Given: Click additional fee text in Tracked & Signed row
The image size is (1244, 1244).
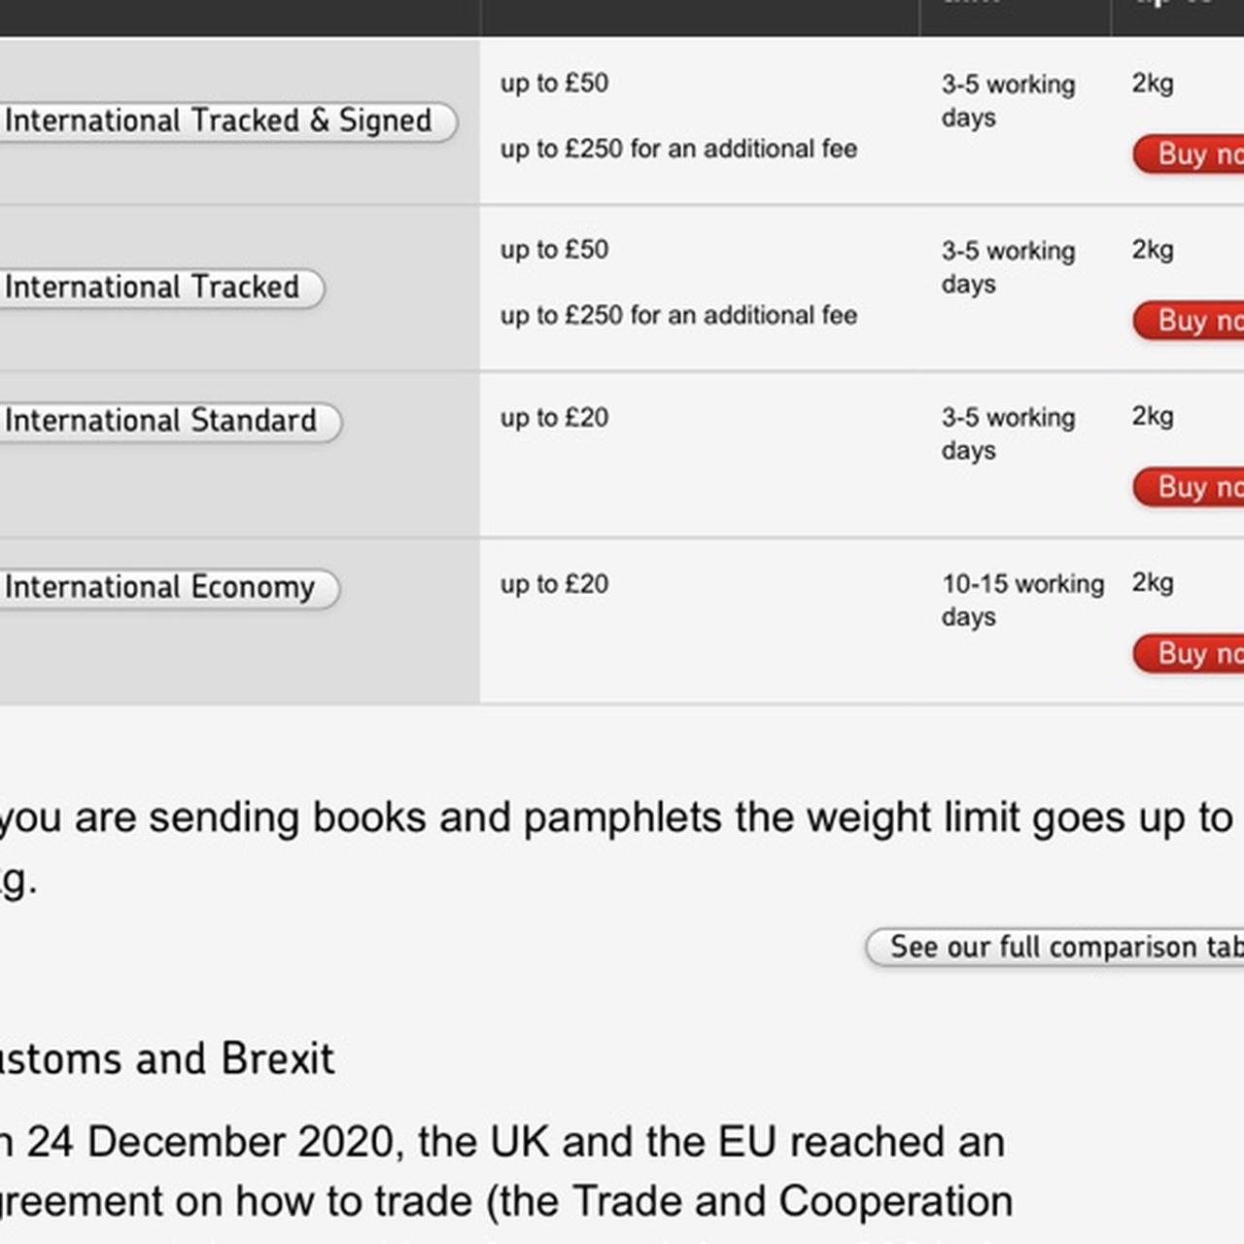Looking at the screenshot, I should coord(678,149).
